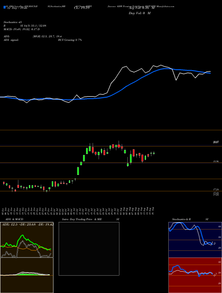Select the 'Avg Vol: 0.16 M' text
Image resolution: width=222 pixels, height=293 pixels.
pyautogui.click(x=142, y=8)
